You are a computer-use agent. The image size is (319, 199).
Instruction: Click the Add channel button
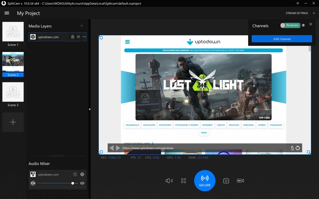(x=282, y=39)
